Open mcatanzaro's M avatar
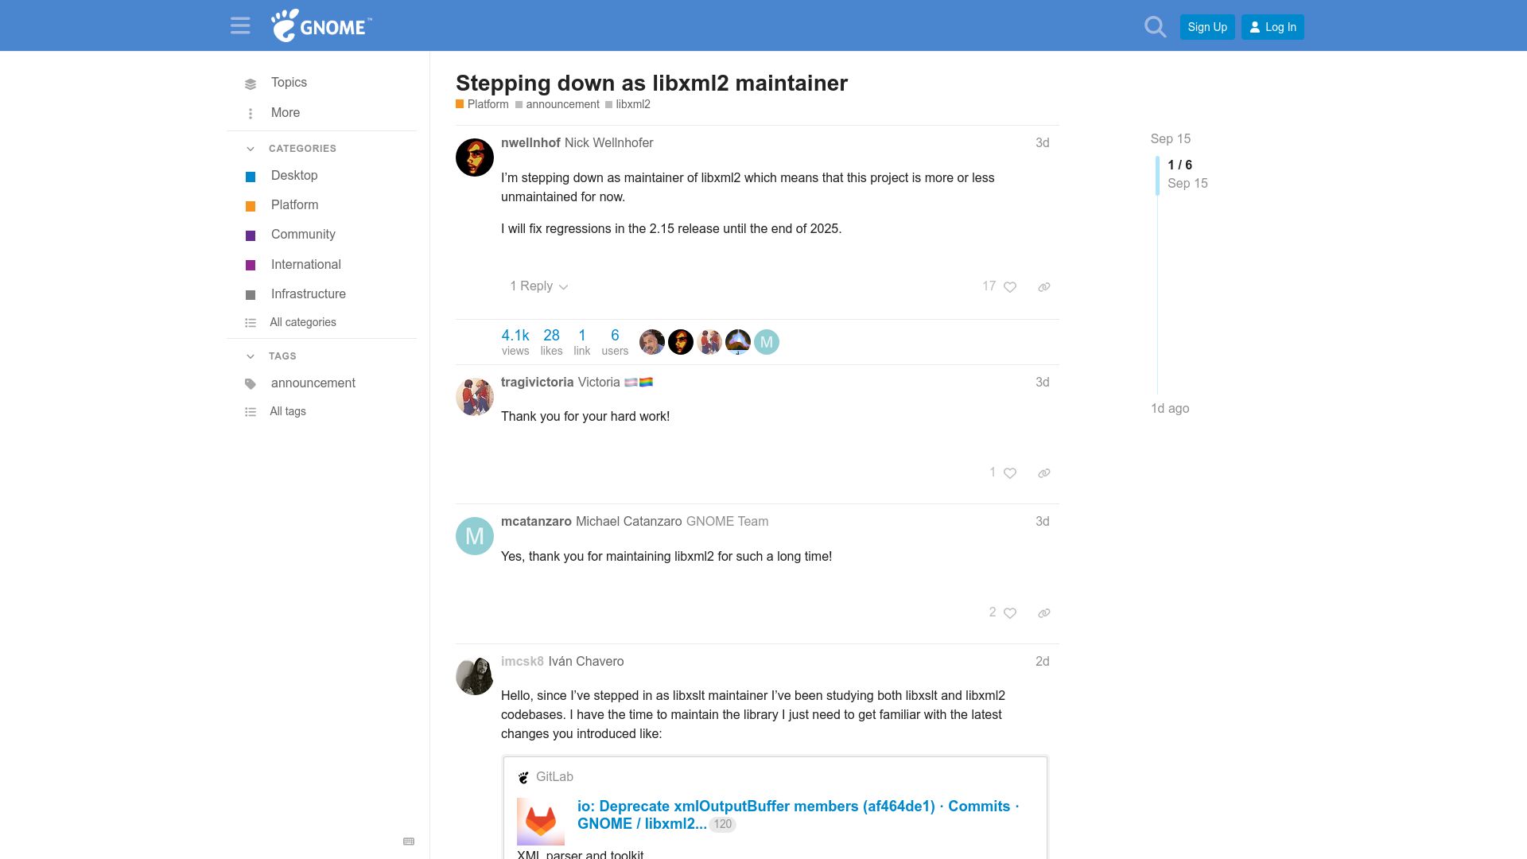1527x859 pixels. (x=475, y=536)
